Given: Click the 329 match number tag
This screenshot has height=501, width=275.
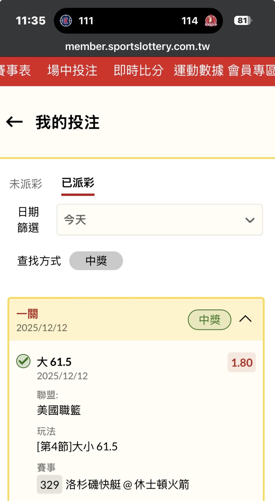Looking at the screenshot, I should tap(50, 484).
